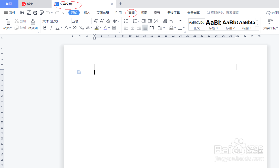Open the 开始 ribbon tab

[x=74, y=13]
